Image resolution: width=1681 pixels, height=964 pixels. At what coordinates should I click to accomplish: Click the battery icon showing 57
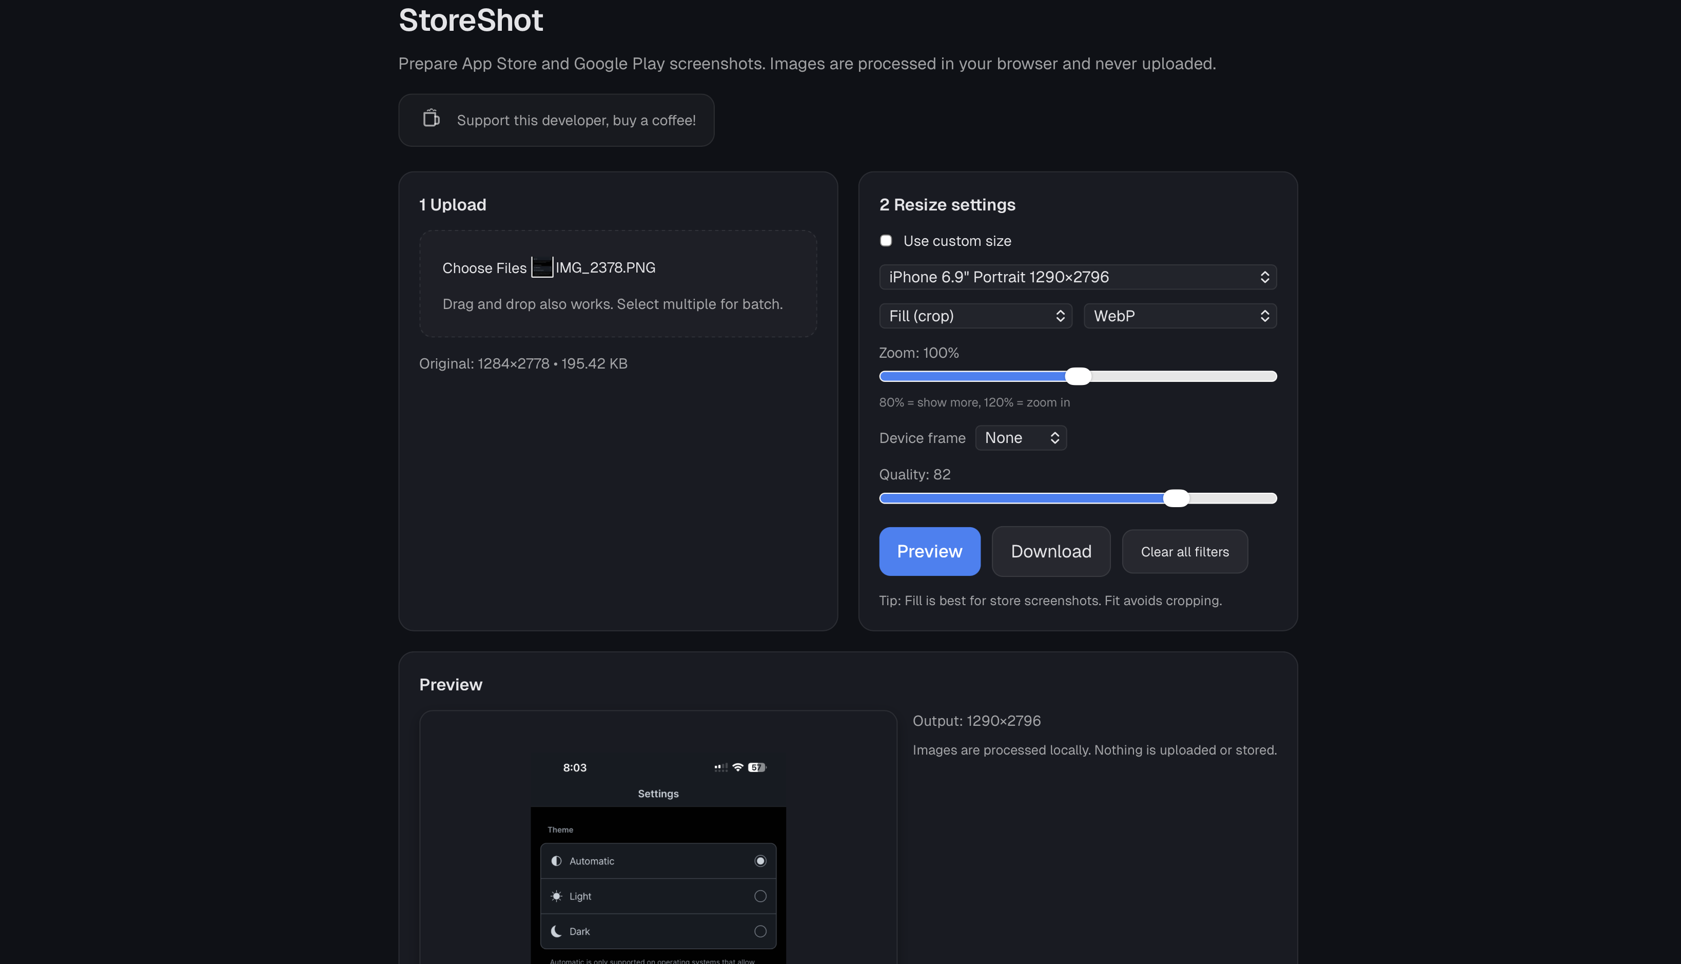pyautogui.click(x=756, y=767)
